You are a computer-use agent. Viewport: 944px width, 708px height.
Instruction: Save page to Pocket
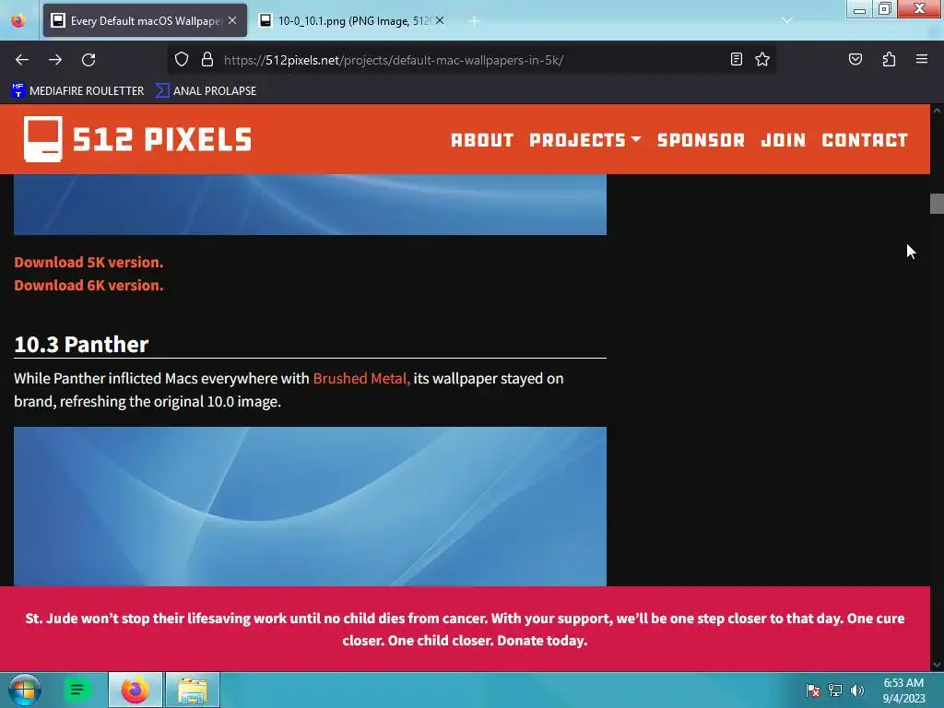click(855, 59)
